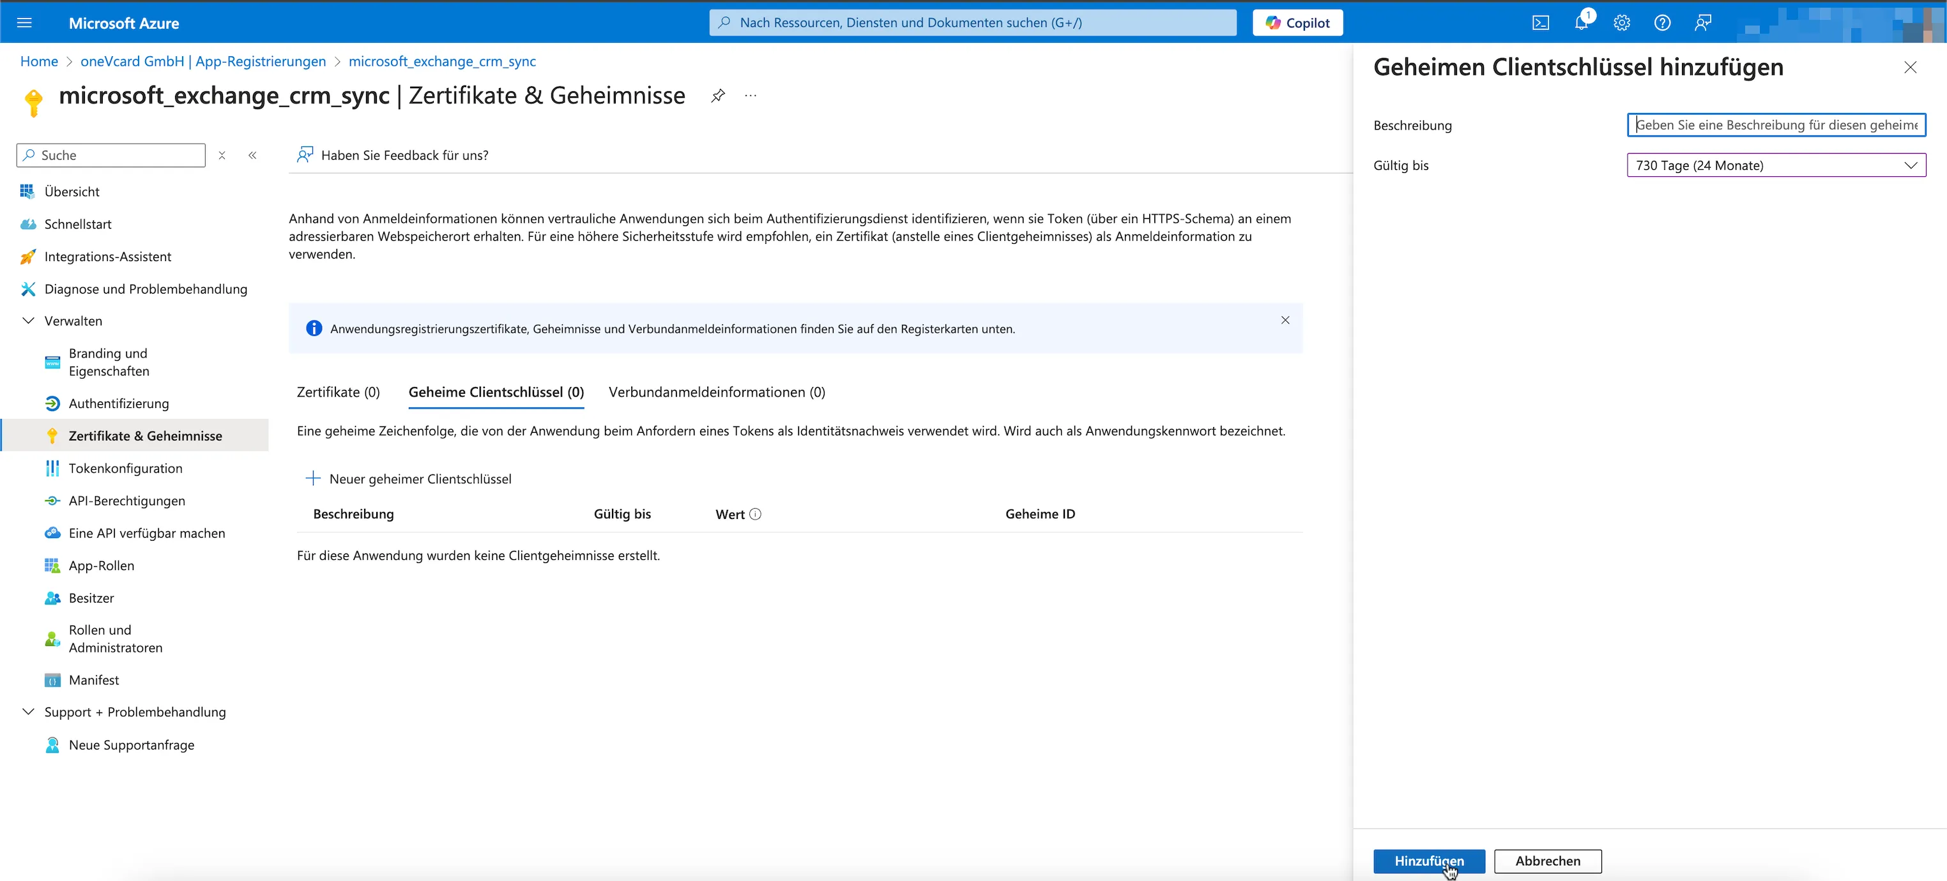
Task: Pin this blade with the pin icon
Action: 718,96
